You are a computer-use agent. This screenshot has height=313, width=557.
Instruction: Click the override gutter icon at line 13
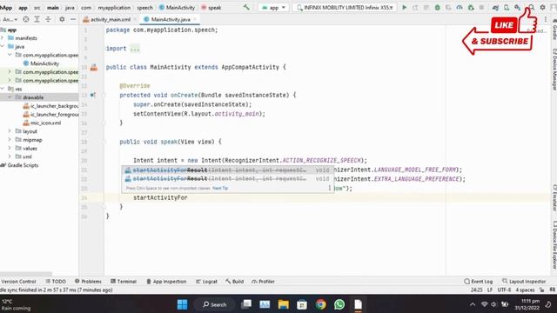tap(93, 95)
